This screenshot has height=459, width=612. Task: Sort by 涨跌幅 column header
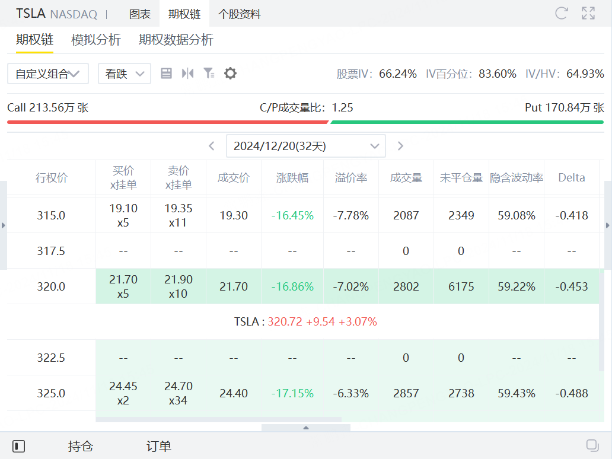point(292,177)
